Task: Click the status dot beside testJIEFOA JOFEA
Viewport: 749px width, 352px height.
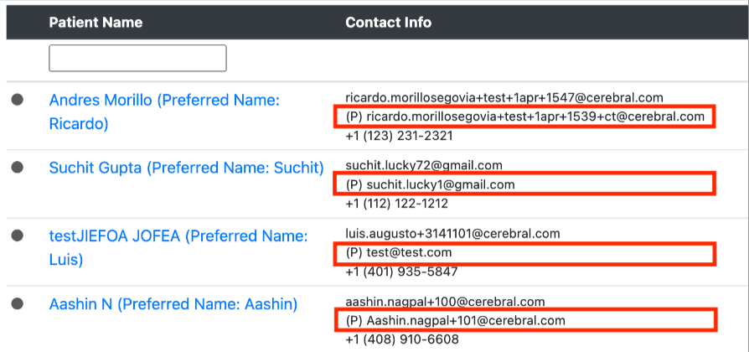Action: 18,236
